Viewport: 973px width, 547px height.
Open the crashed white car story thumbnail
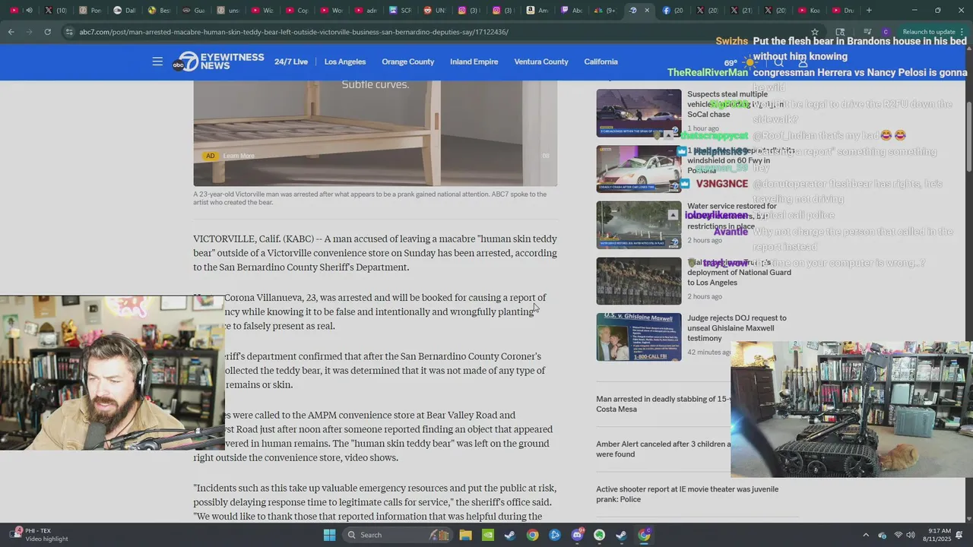(639, 169)
